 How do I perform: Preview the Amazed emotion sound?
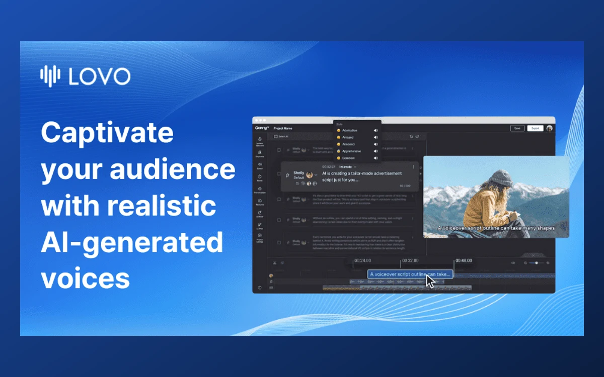coord(375,137)
